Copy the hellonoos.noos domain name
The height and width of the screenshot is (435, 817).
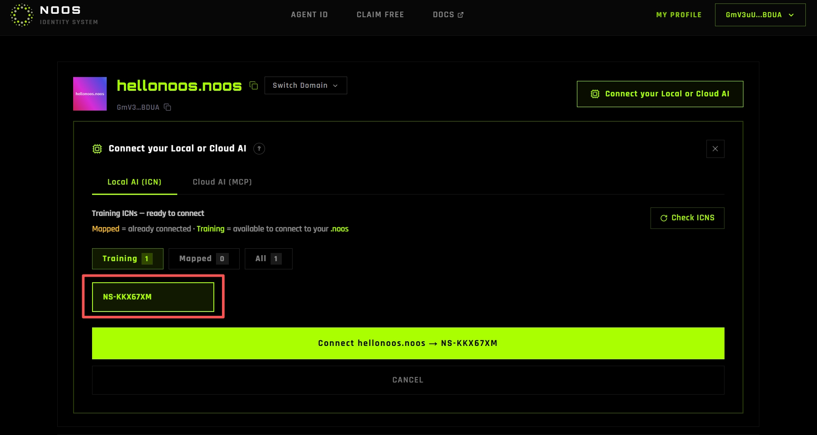coord(254,86)
